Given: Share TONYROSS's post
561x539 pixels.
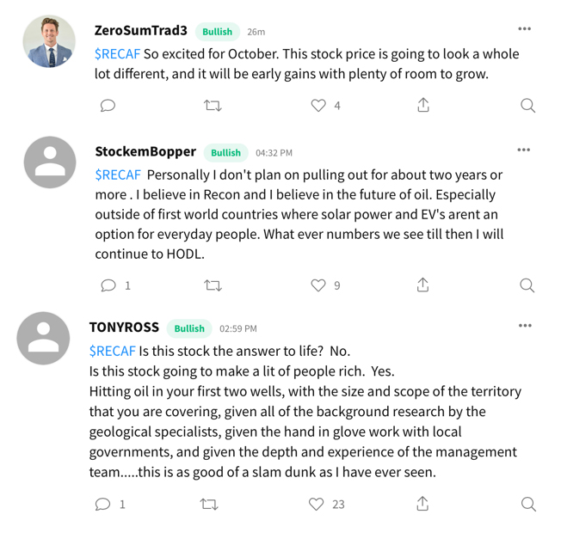Looking at the screenshot, I should 422,504.
